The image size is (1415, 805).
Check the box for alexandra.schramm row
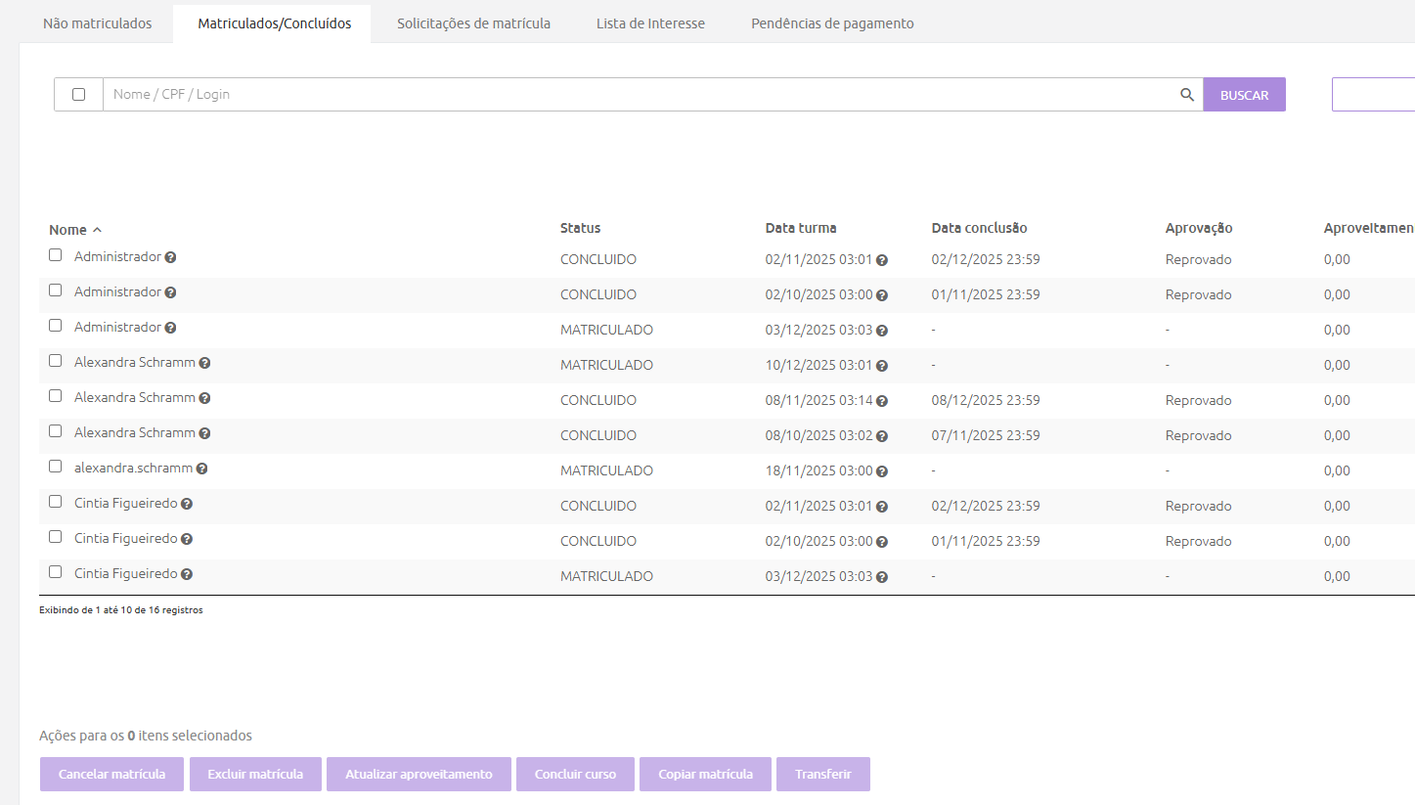click(x=56, y=467)
